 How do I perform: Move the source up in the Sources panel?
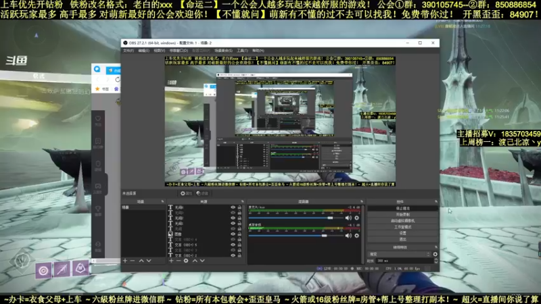click(x=195, y=261)
